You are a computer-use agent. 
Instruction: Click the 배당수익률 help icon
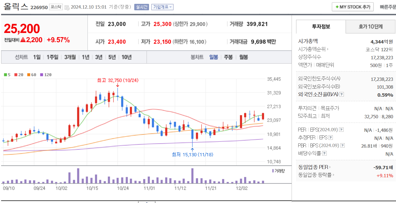tap(324, 153)
